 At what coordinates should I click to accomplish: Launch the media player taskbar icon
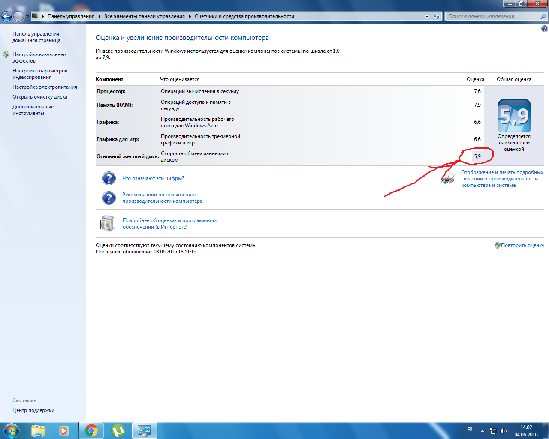click(63, 430)
